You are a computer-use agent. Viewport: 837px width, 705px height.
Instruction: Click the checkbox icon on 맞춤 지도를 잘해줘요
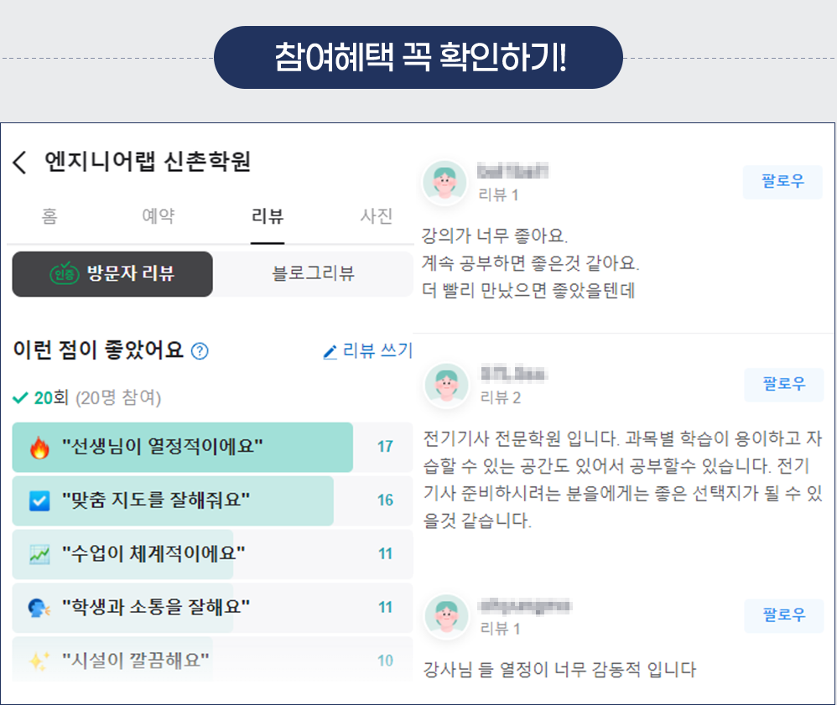tap(39, 501)
